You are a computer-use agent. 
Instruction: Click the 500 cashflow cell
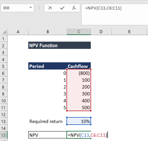(79, 108)
